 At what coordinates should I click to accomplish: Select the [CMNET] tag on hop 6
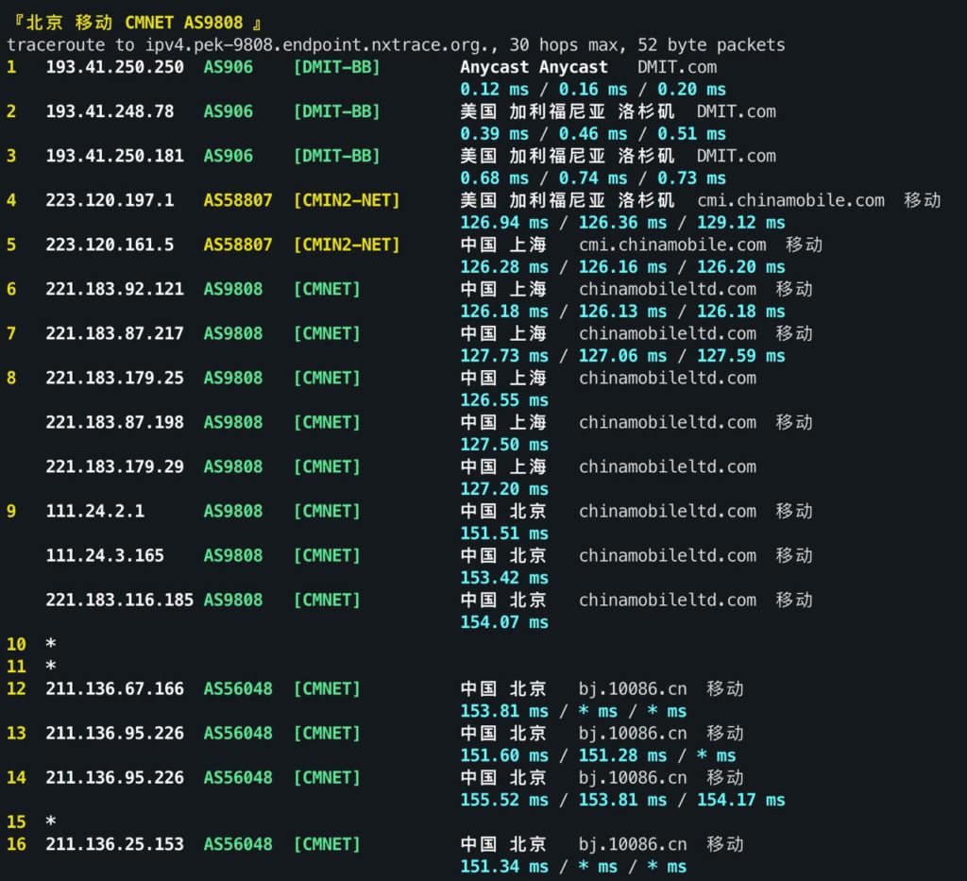[x=326, y=289]
